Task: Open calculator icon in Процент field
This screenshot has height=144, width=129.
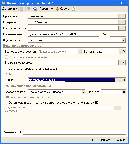Action: click(124, 92)
